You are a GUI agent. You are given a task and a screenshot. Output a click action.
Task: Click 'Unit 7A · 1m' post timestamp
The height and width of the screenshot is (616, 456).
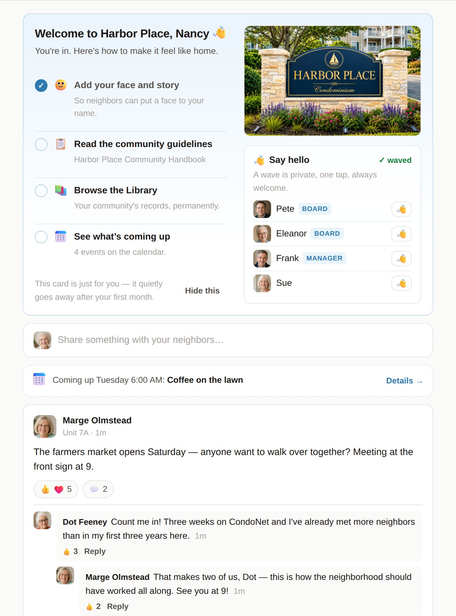point(84,433)
